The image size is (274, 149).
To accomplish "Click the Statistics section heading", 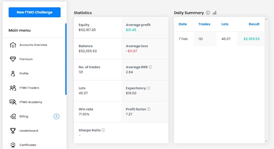I will tap(83, 13).
